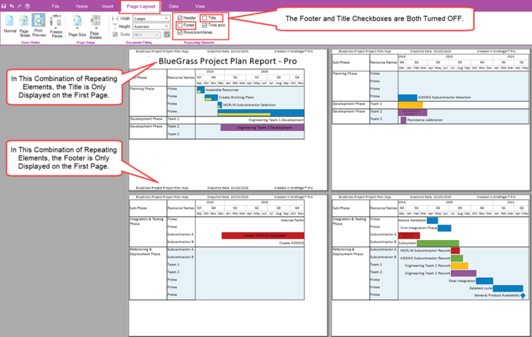Open the Width pages combo box
Screen dimensions: 532x337
(x=151, y=19)
